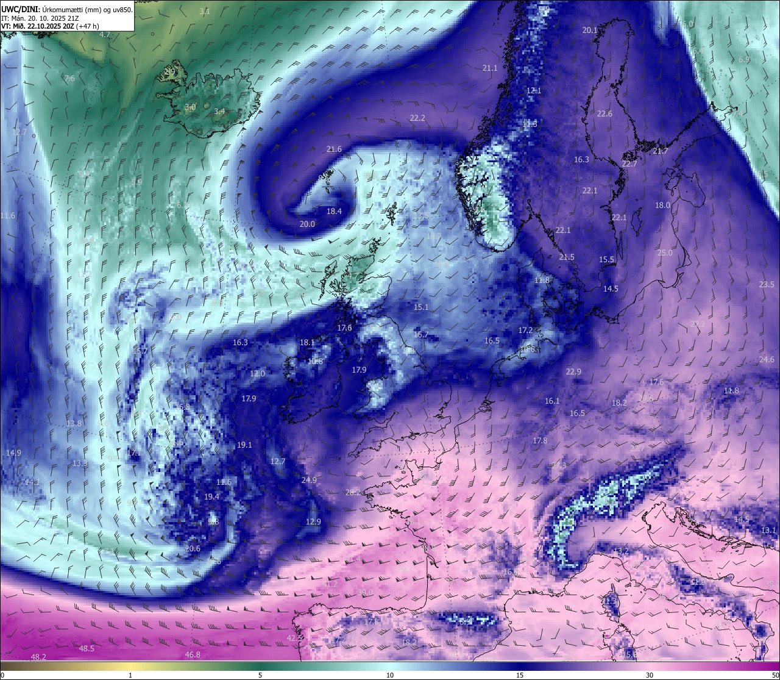The width and height of the screenshot is (780, 680).
Task: Click the value 22.2 over the Norwegian Sea
Action: (x=417, y=118)
